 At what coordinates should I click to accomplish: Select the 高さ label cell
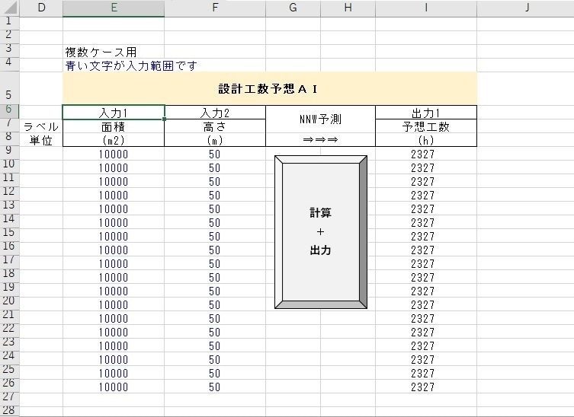tap(215, 126)
